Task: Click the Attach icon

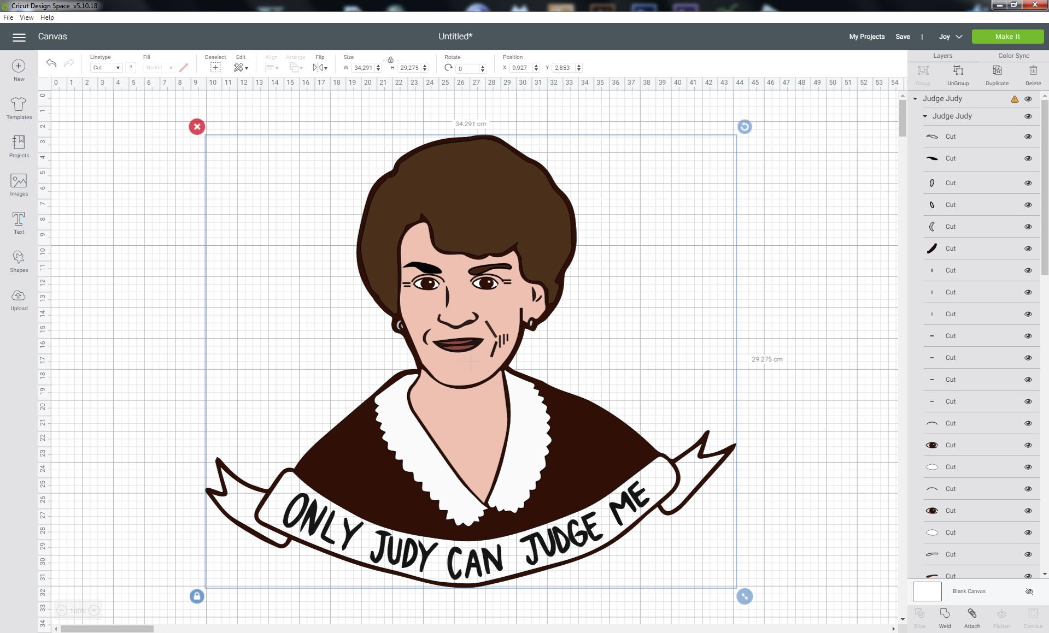Action: 971,618
